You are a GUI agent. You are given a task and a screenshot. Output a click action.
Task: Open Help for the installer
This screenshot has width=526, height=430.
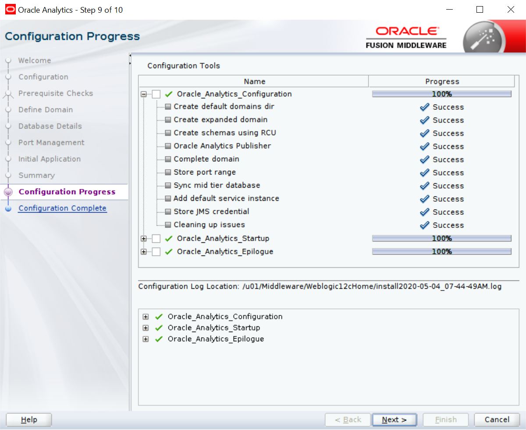click(29, 420)
